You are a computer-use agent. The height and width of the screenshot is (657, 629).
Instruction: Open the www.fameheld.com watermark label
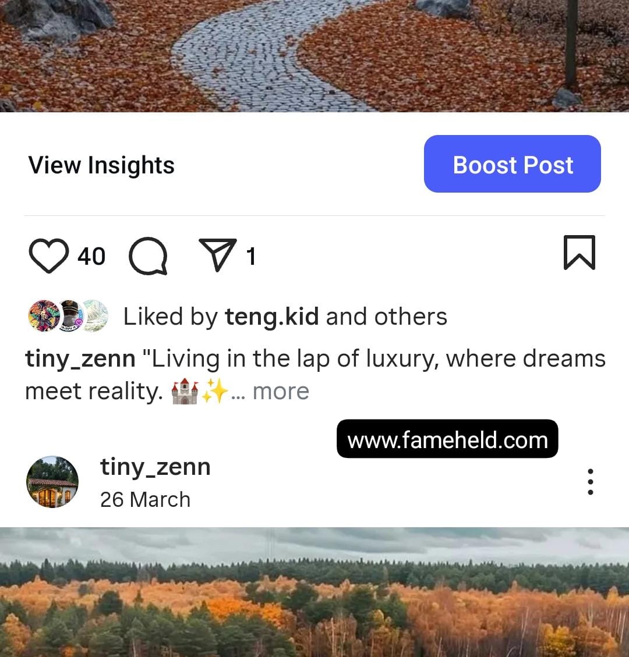(x=447, y=439)
